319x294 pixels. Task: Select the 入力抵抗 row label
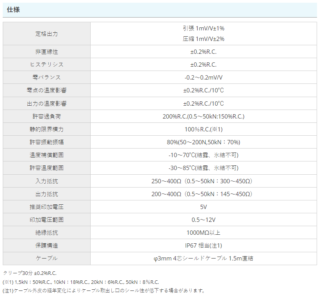[x=46, y=181]
